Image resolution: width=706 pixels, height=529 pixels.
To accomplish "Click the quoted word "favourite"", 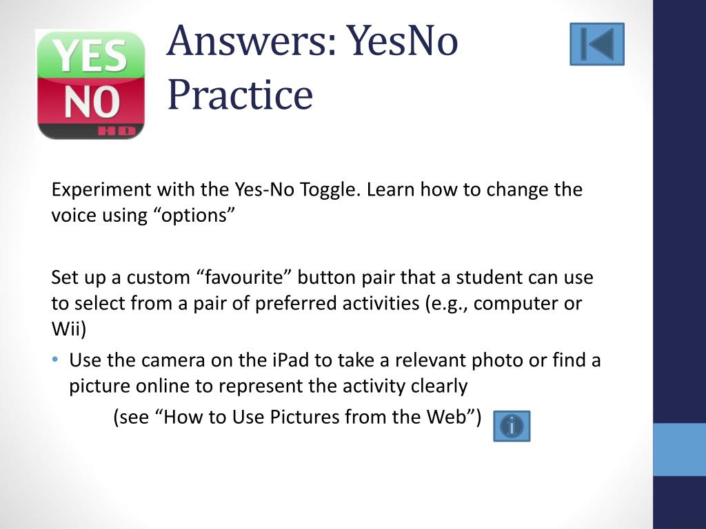I will click(242, 278).
